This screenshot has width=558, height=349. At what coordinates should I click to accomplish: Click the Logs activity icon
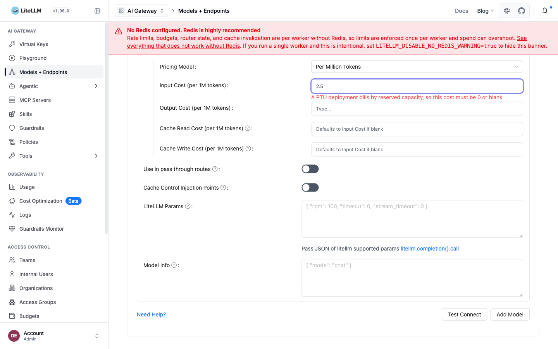click(12, 215)
